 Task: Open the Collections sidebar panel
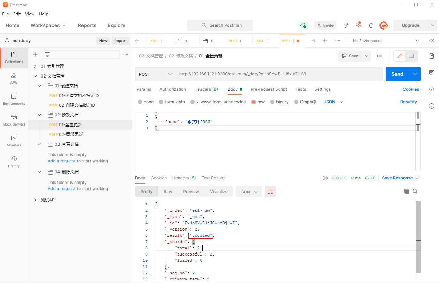pyautogui.click(x=14, y=58)
